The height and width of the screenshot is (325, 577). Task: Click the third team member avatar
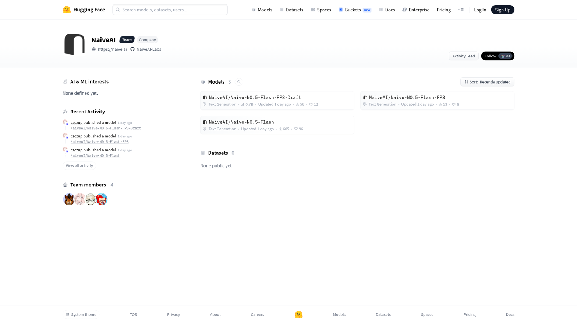(91, 199)
